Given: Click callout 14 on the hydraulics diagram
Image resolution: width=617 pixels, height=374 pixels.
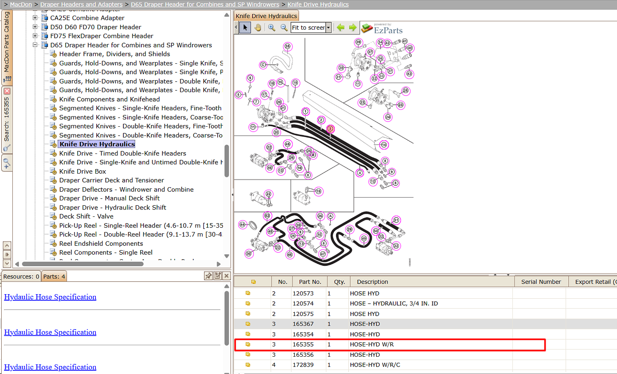Looking at the screenshot, I should coord(384,144).
